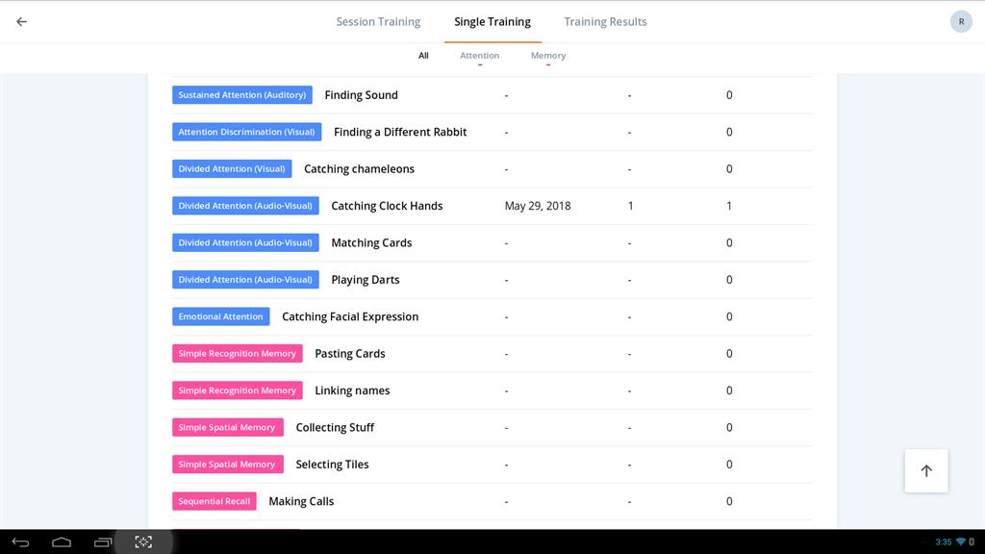985x554 pixels.
Task: Open the Selecting Tiles training
Action: (332, 465)
